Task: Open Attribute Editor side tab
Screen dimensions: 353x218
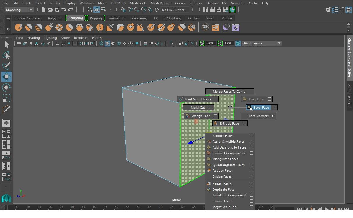Action: [x=349, y=96]
